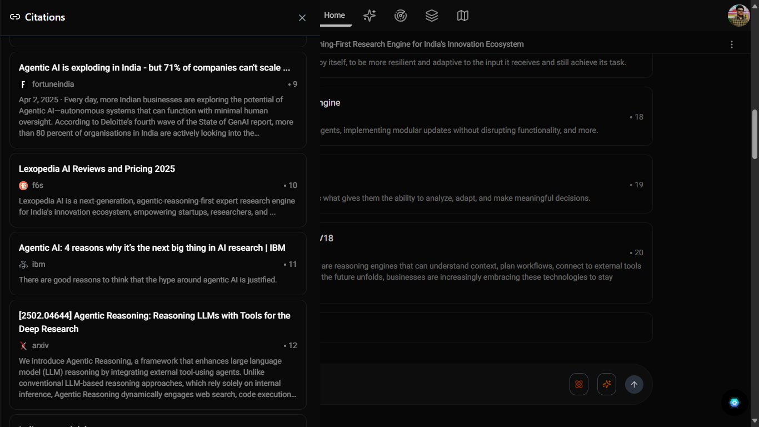
Task: Open the map tab icon
Action: coord(463,16)
